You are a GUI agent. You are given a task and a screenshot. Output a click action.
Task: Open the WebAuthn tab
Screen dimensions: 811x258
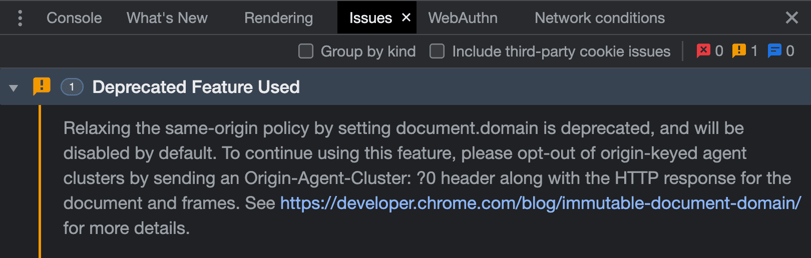click(463, 18)
